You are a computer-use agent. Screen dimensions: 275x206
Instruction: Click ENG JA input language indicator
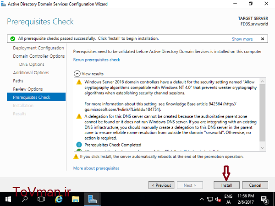(228, 199)
